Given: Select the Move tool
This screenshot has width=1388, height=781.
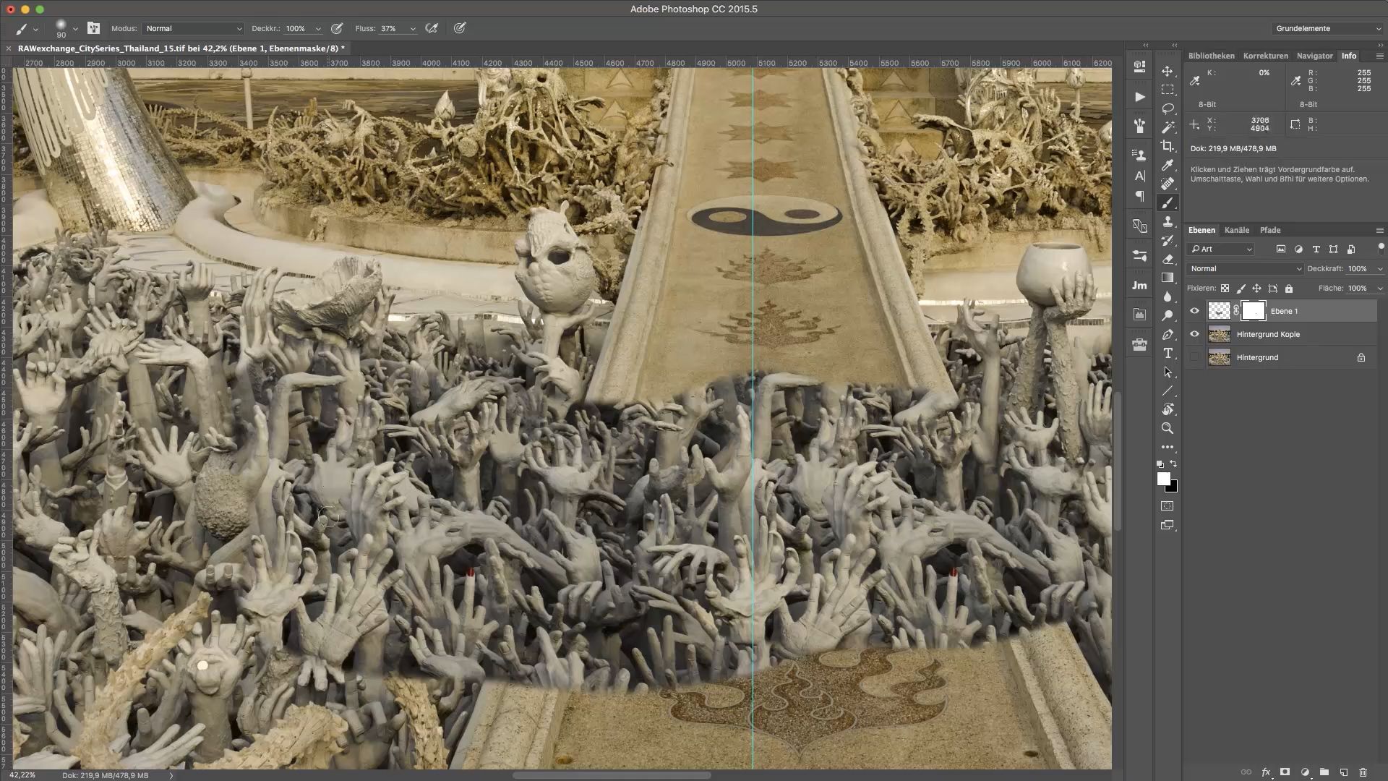Looking at the screenshot, I should [x=1168, y=71].
